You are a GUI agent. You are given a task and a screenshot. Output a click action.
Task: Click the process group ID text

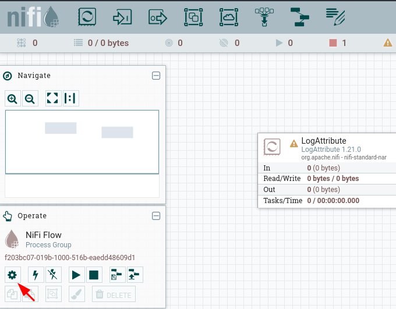coord(70,257)
